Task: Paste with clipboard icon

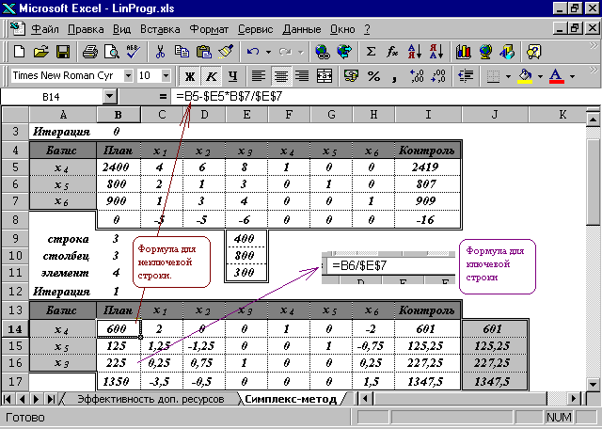Action: coord(204,52)
